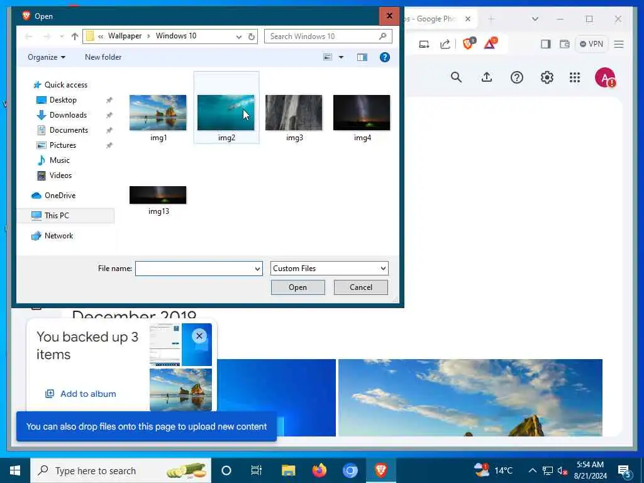Open the Custom Files type dropdown
Screen dimensions: 644x483
[x=329, y=269]
